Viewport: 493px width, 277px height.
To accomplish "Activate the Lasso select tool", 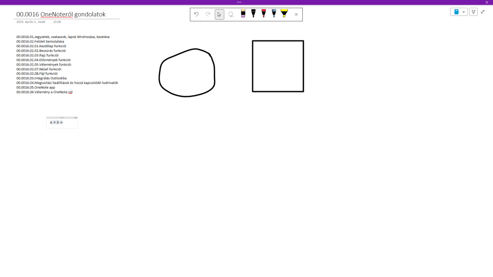I will [231, 14].
